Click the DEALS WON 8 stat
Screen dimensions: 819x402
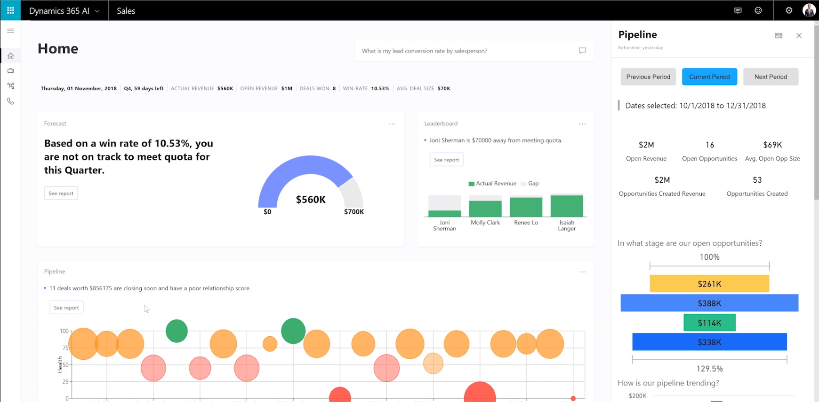[318, 88]
